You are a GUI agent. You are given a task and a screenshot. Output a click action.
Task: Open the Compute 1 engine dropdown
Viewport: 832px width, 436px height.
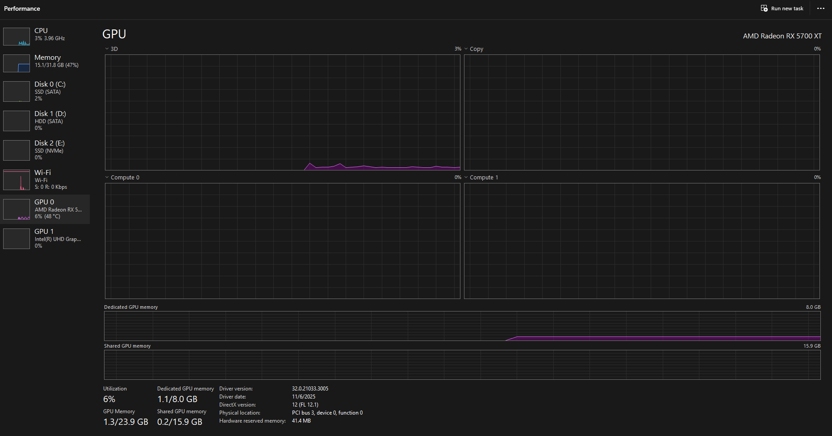[466, 177]
